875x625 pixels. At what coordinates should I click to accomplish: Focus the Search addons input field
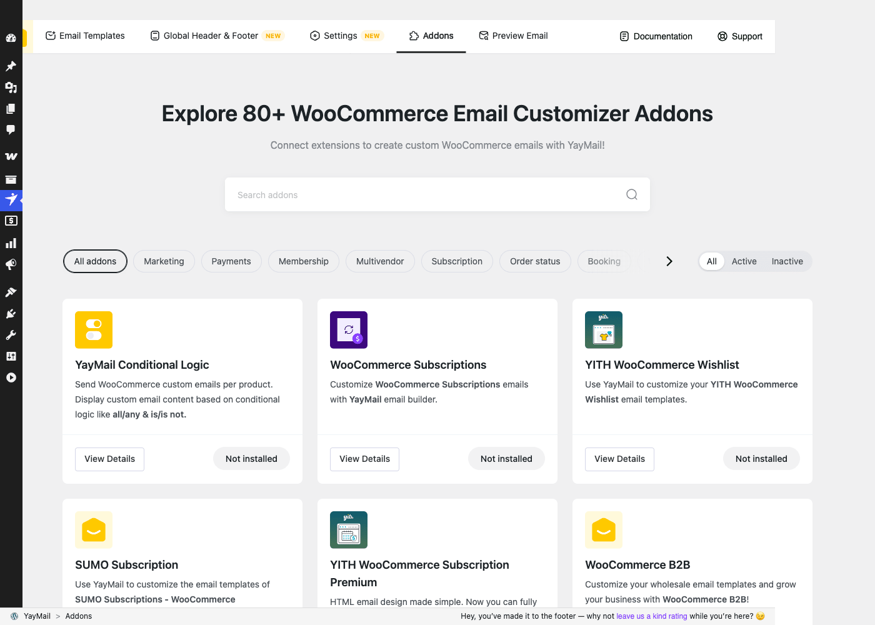[437, 194]
